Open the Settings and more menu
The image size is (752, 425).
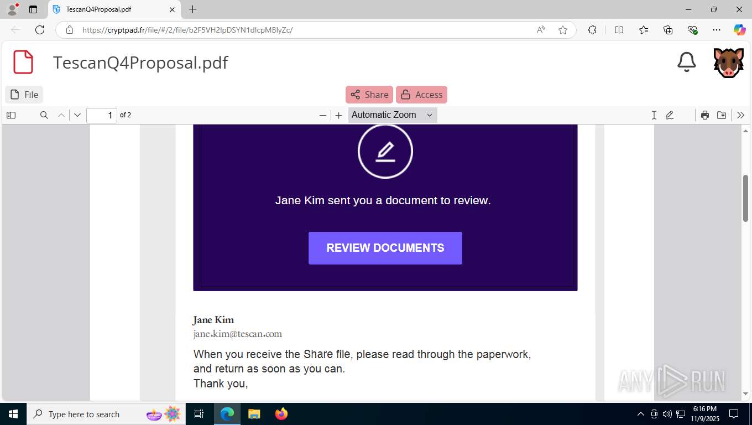click(x=717, y=30)
